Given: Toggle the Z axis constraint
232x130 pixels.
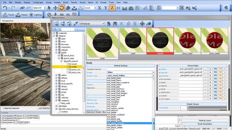Looking at the screenshot, I should coord(112,8).
